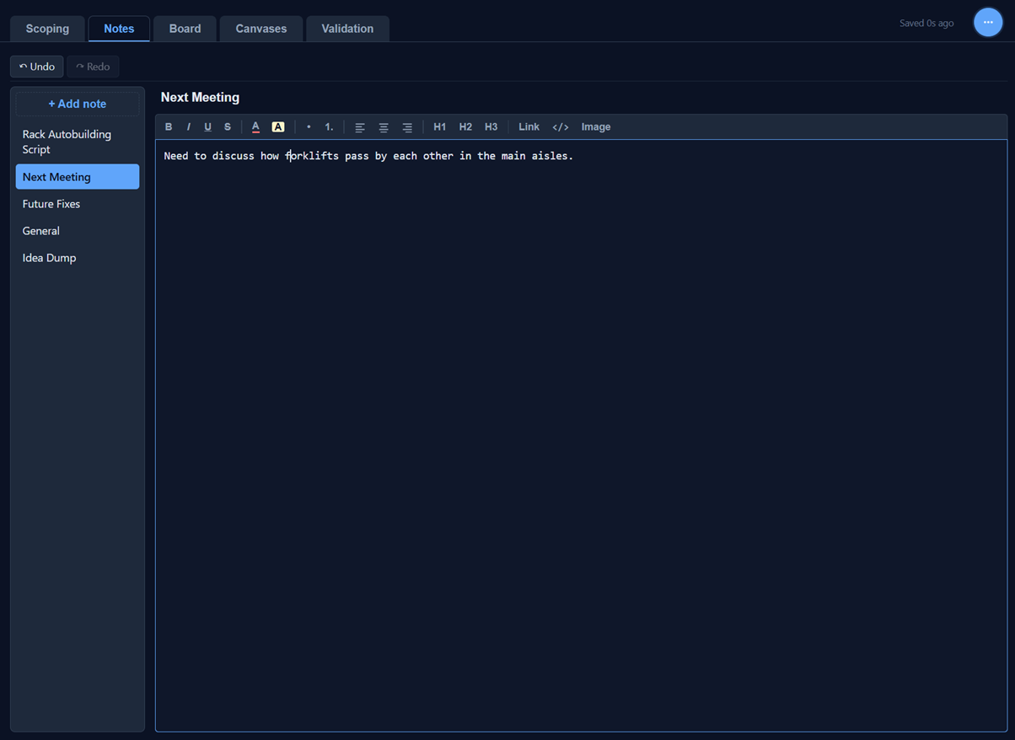Open the Rack Autobuilding Script note
Screen dimensions: 1015x740
tap(78, 142)
